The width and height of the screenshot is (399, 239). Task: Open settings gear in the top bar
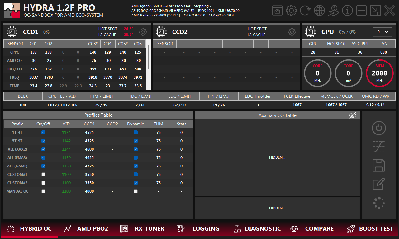(x=291, y=11)
